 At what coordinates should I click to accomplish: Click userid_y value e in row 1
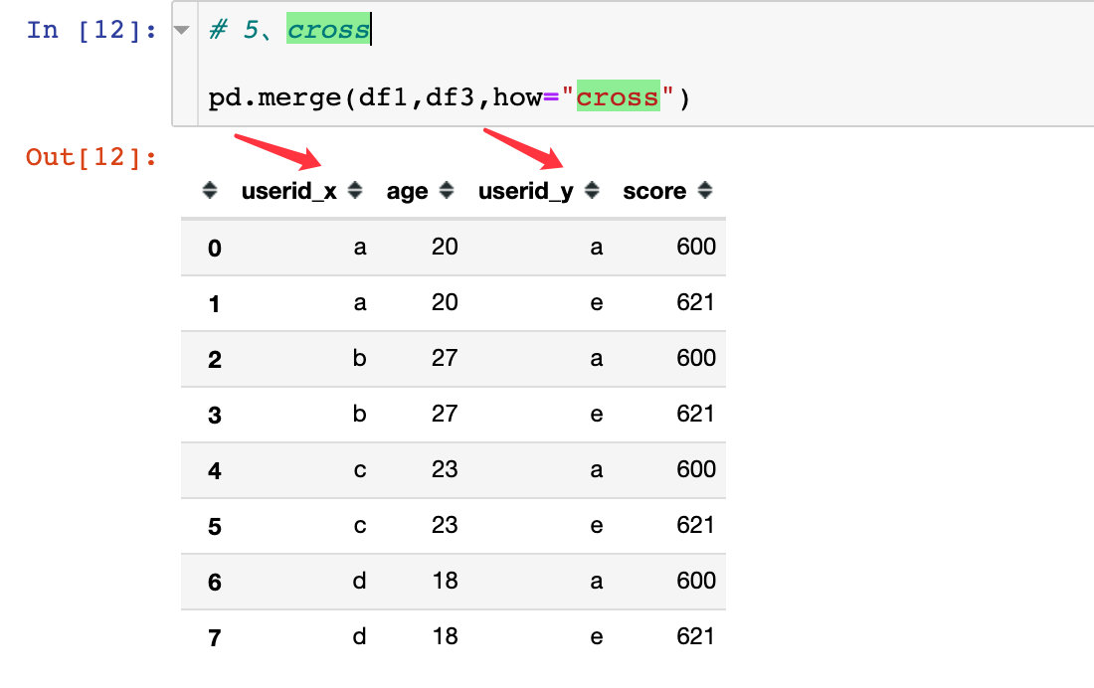597,302
